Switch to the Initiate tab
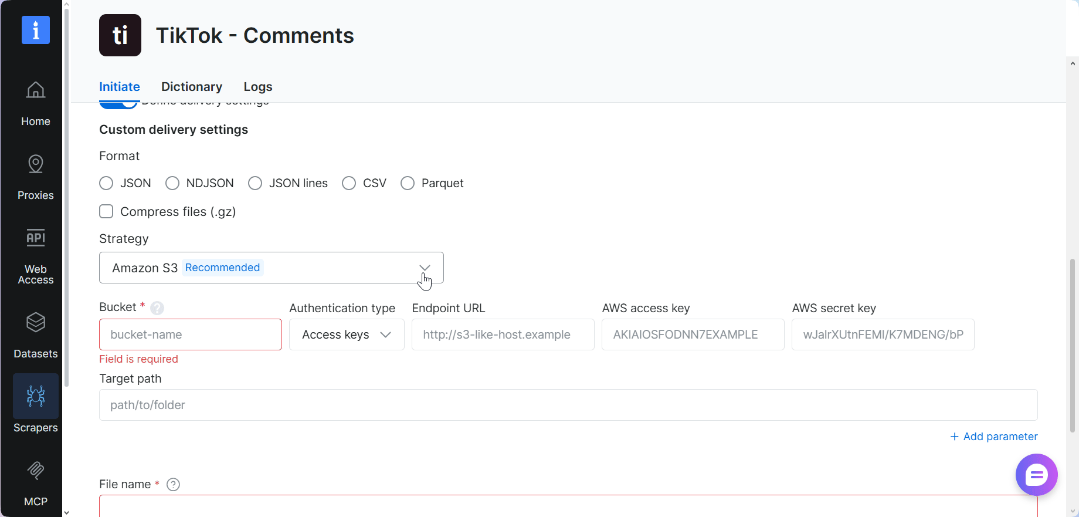 coord(120,87)
